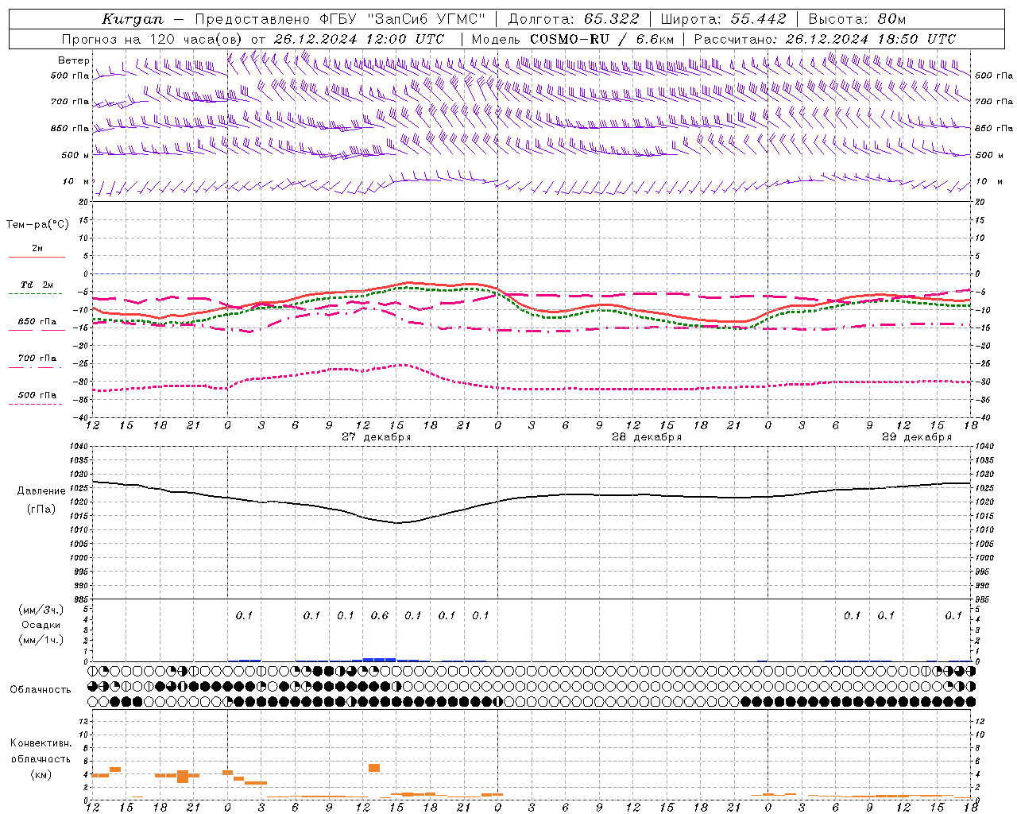Image resolution: width=1017 pixels, height=814 pixels.
Task: Click the right-axis "850 гПа" wind level label
Action: (994, 128)
